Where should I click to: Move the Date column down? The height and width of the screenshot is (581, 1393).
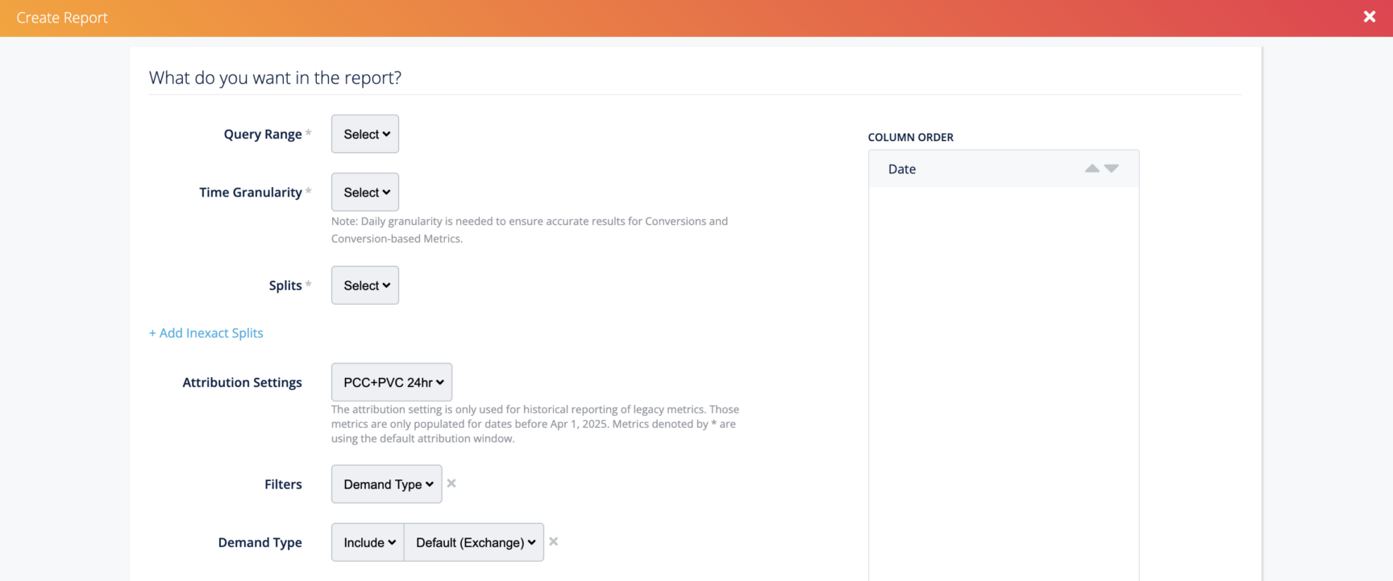click(x=1112, y=168)
